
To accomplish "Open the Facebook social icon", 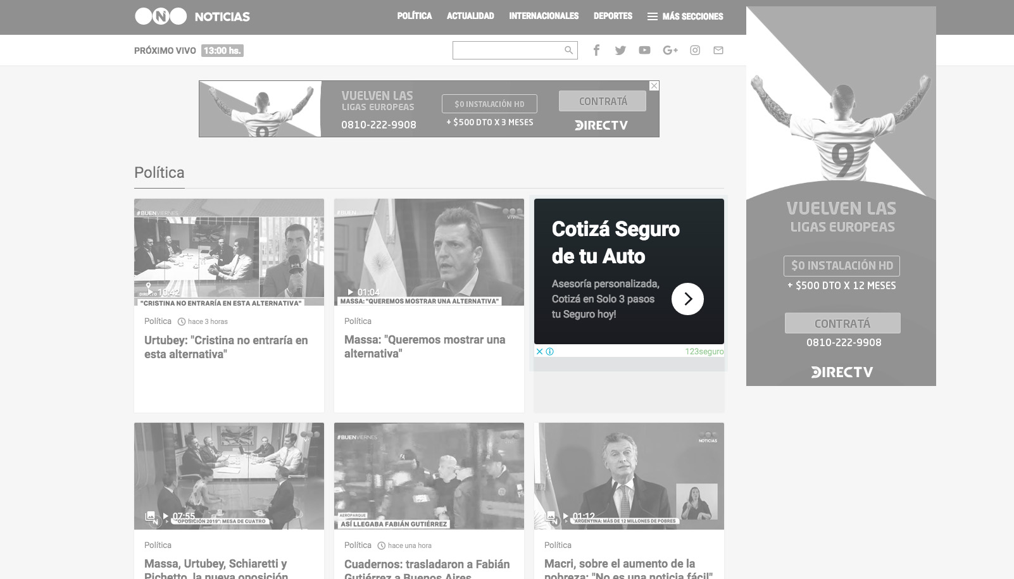I will coord(596,51).
